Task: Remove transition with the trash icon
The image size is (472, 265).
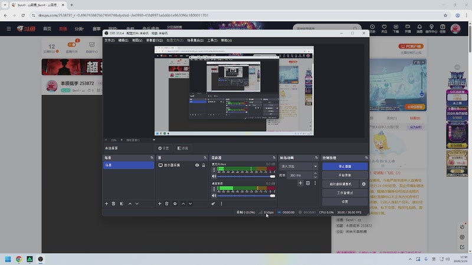Action: tap(307, 183)
